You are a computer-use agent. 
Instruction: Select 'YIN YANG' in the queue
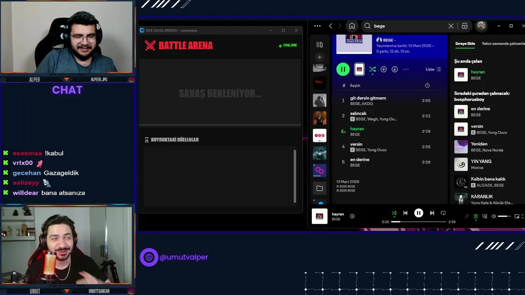click(x=488, y=164)
